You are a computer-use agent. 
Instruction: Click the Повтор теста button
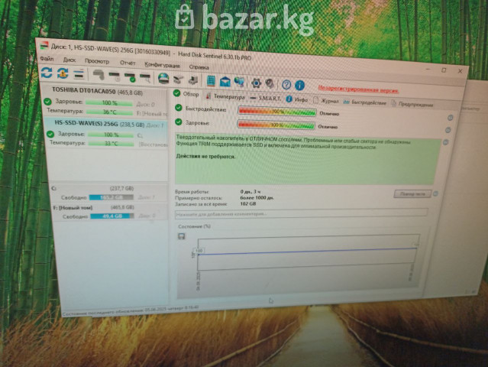413,194
